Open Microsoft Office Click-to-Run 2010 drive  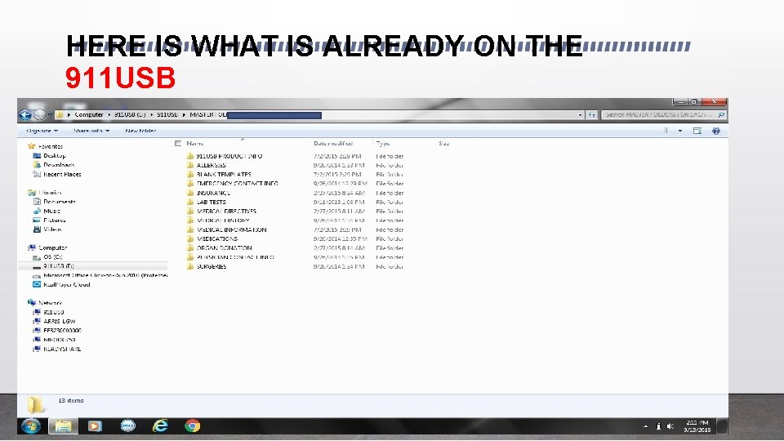tap(105, 275)
